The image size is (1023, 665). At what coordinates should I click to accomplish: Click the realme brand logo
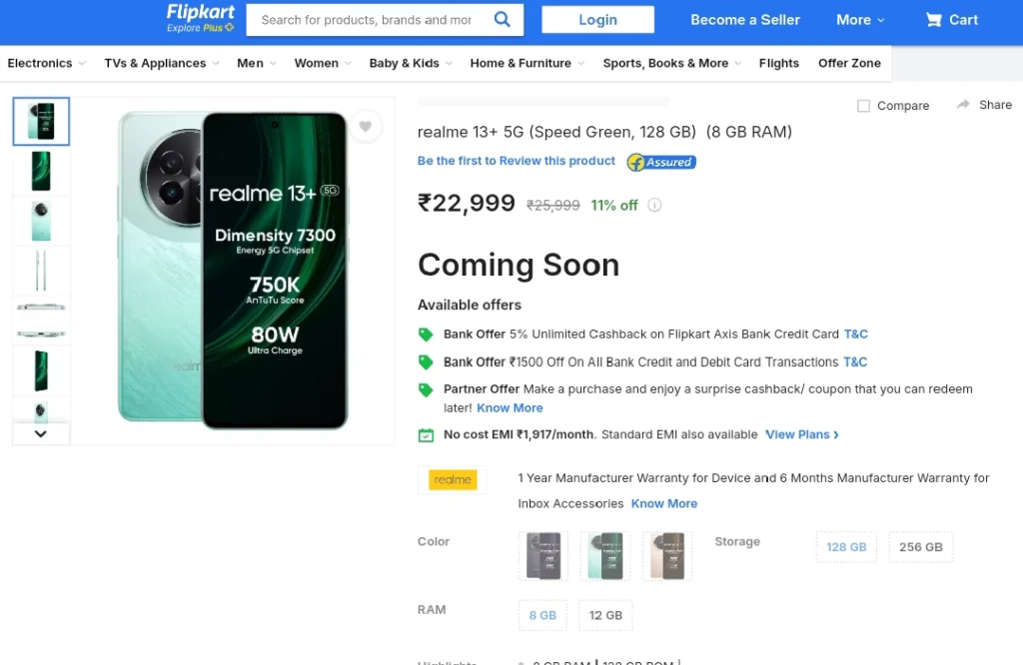click(x=453, y=480)
